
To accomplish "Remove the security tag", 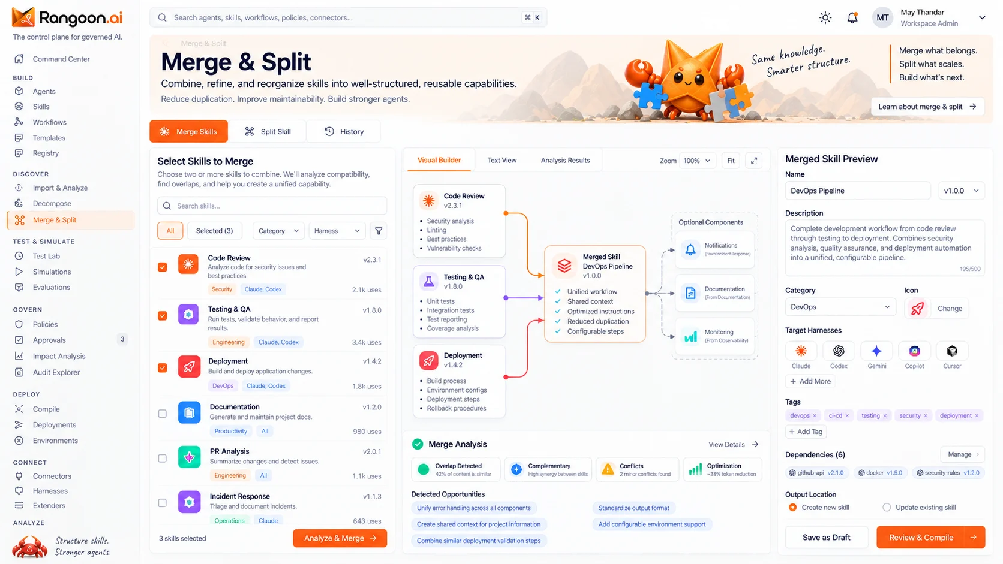I will pyautogui.click(x=926, y=416).
